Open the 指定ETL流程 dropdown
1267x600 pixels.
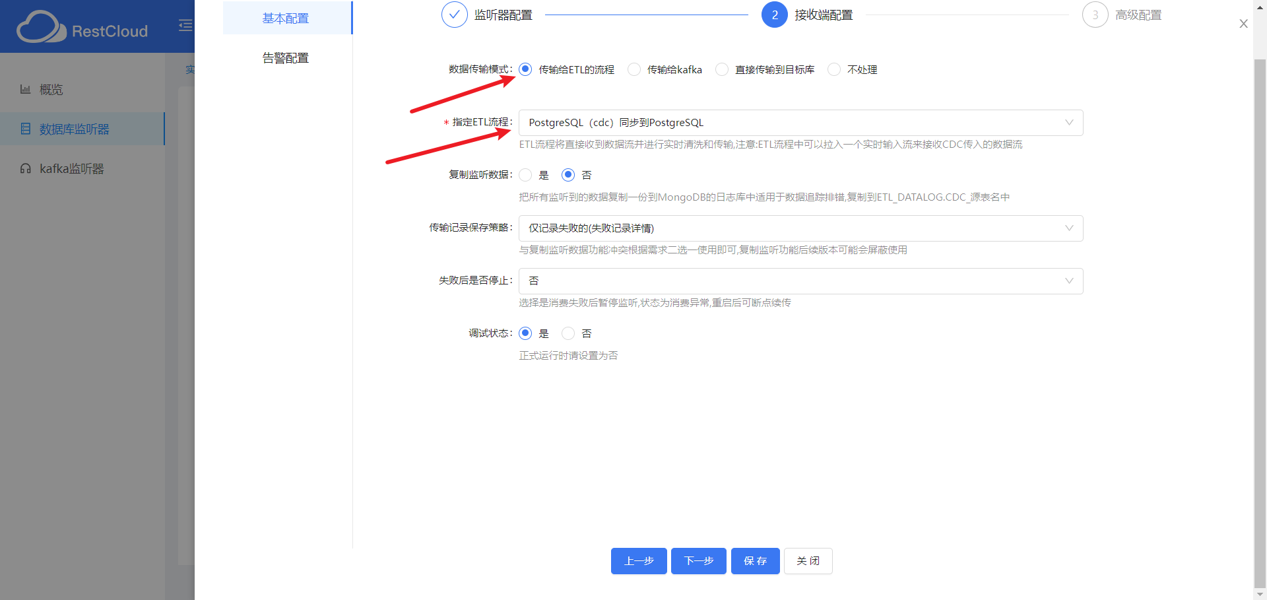800,123
